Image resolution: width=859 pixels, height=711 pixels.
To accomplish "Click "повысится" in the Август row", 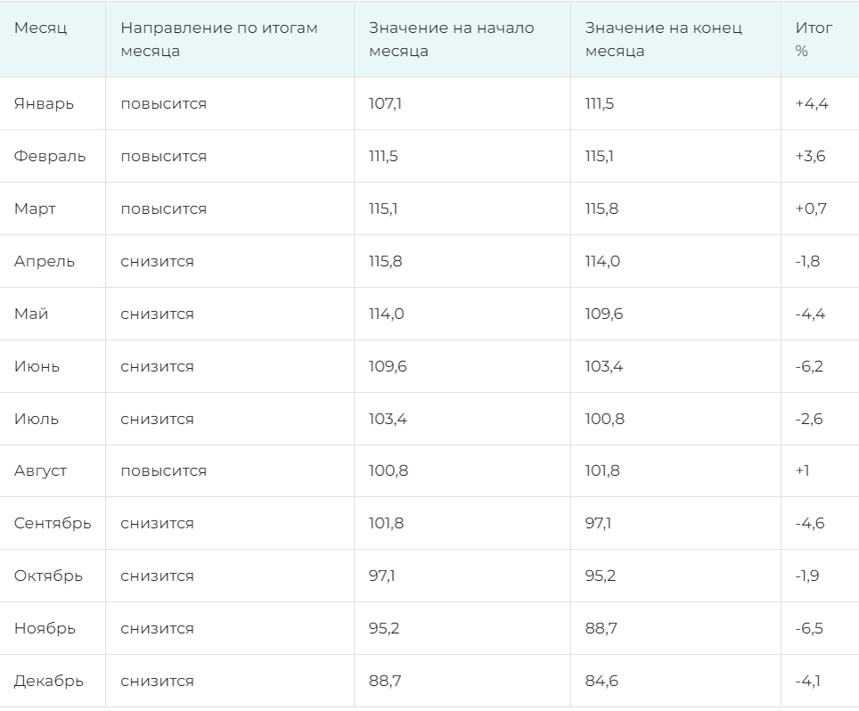I will point(163,470).
